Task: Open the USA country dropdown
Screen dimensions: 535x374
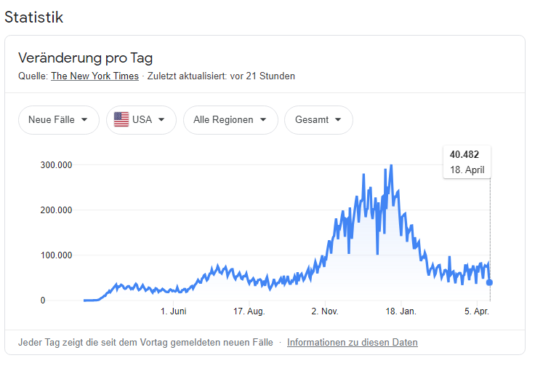Action: (141, 120)
